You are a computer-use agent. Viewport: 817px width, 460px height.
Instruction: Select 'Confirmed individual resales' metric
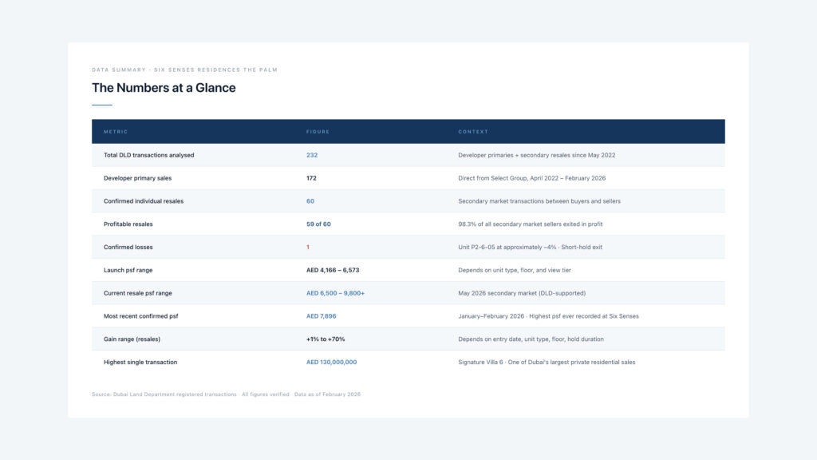pyautogui.click(x=144, y=200)
